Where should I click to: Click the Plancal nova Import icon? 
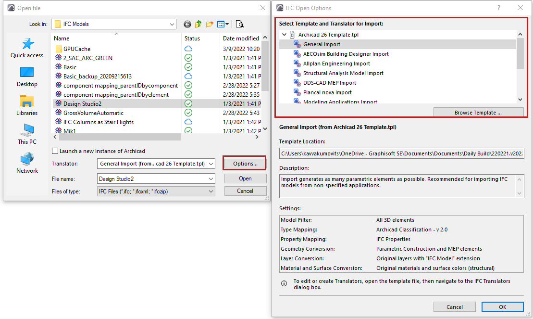[x=297, y=92]
